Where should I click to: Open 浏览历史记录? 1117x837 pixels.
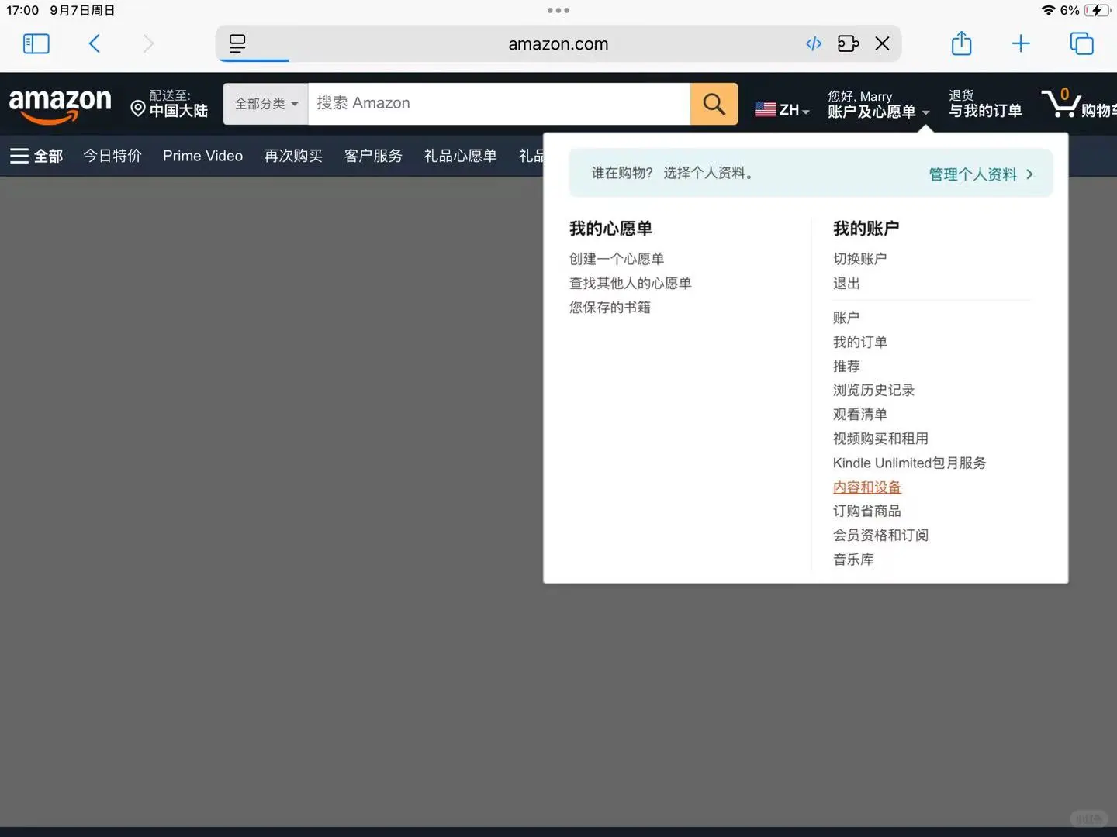pos(873,390)
